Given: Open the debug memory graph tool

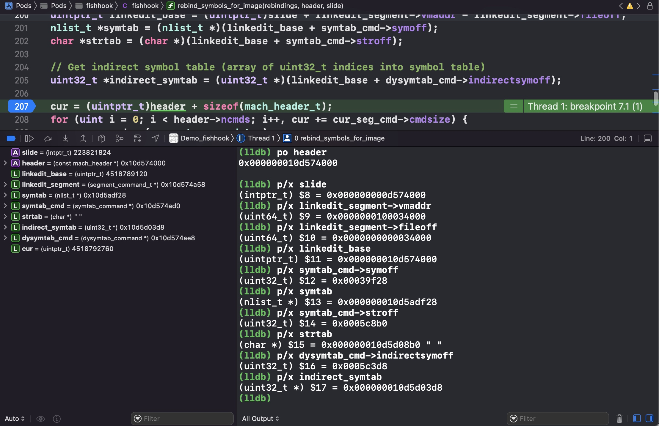Looking at the screenshot, I should pos(119,138).
